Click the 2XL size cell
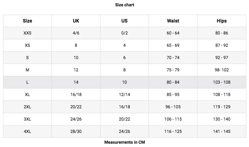Viewport: 249px width, 147px height. click(x=27, y=107)
